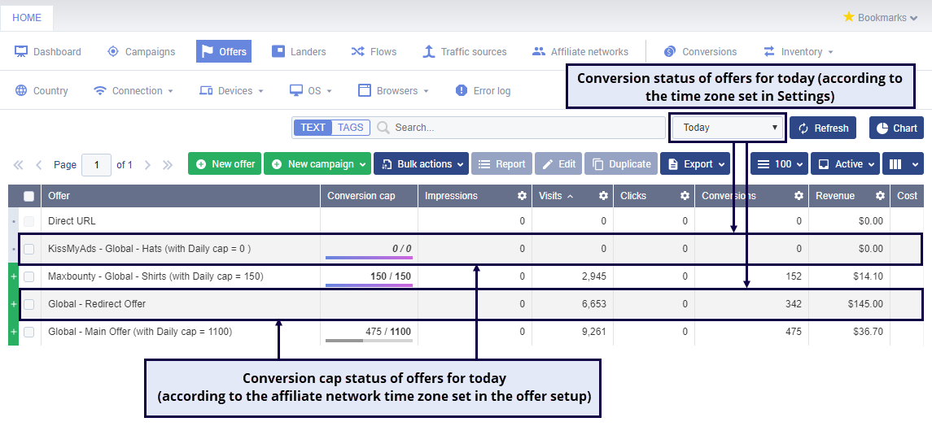This screenshot has height=448, width=932.
Task: Go to first page icon
Action: 19,164
